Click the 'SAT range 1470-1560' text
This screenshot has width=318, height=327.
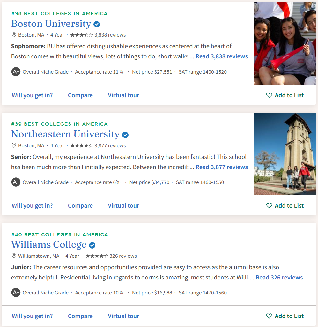click(203, 293)
